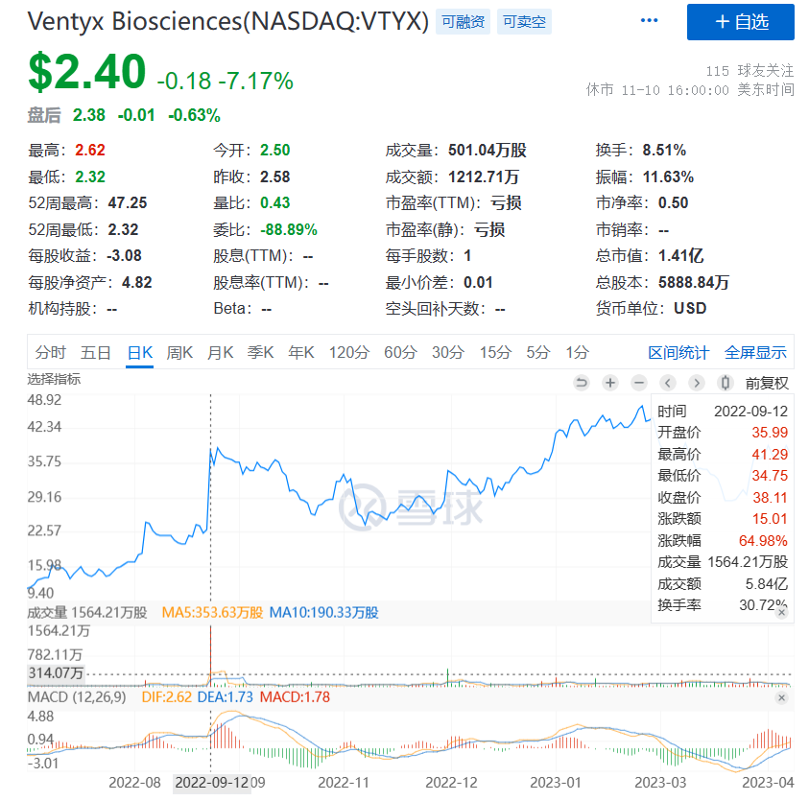Click the 可卖空 short-sell tag
The image size is (809, 801).
click(x=524, y=22)
